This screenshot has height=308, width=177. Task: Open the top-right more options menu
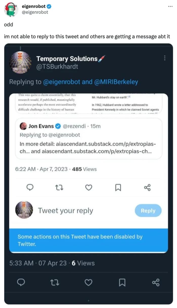tap(170, 6)
